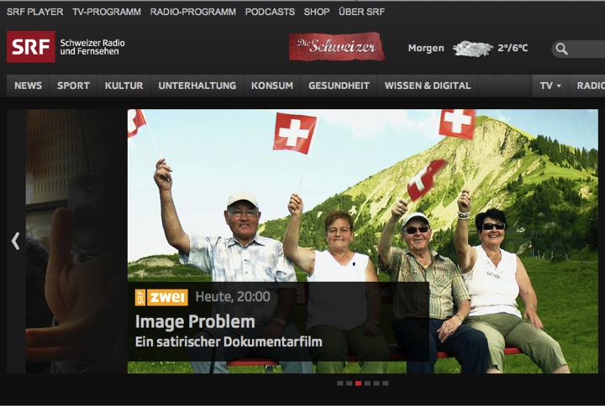This screenshot has width=605, height=406.
Task: Open the KULTUR section
Action: pos(124,86)
